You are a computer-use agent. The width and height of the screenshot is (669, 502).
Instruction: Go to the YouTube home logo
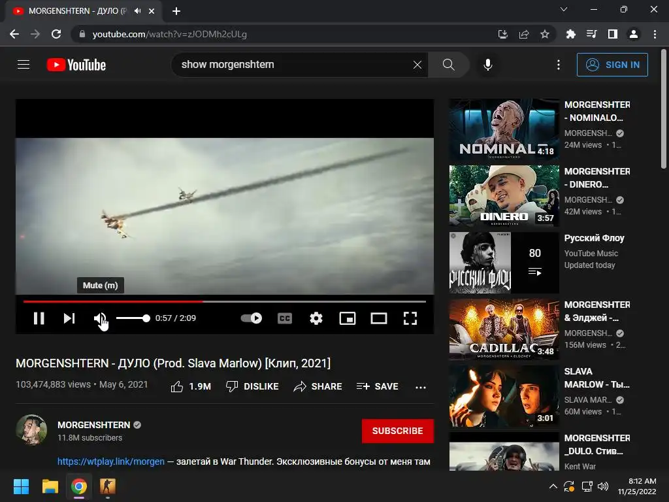tap(76, 65)
